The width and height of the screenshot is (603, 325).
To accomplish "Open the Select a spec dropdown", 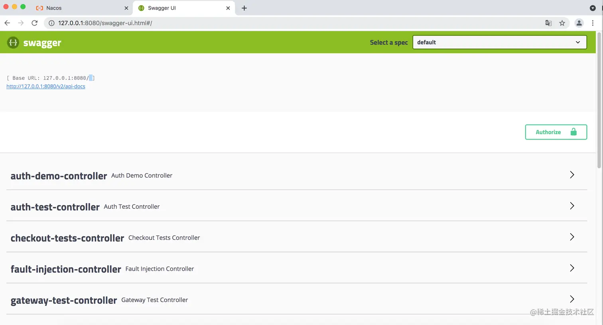I will click(x=499, y=42).
